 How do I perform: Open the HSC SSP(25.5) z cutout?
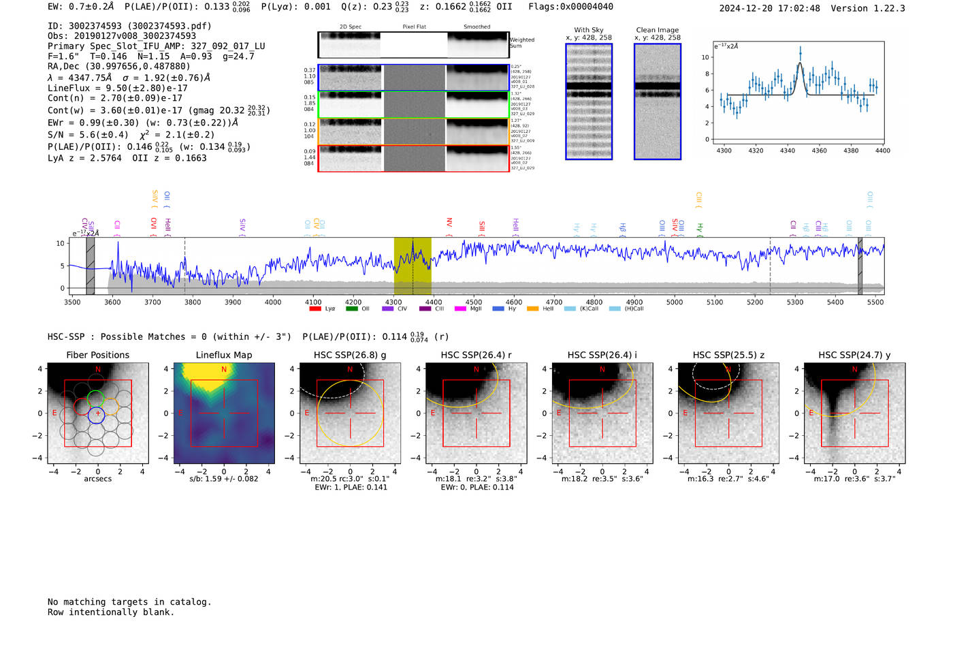(728, 413)
